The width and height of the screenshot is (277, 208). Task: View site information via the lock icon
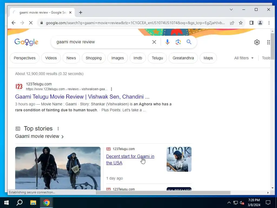(x=42, y=23)
